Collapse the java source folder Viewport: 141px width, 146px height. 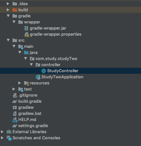[x=20, y=52]
